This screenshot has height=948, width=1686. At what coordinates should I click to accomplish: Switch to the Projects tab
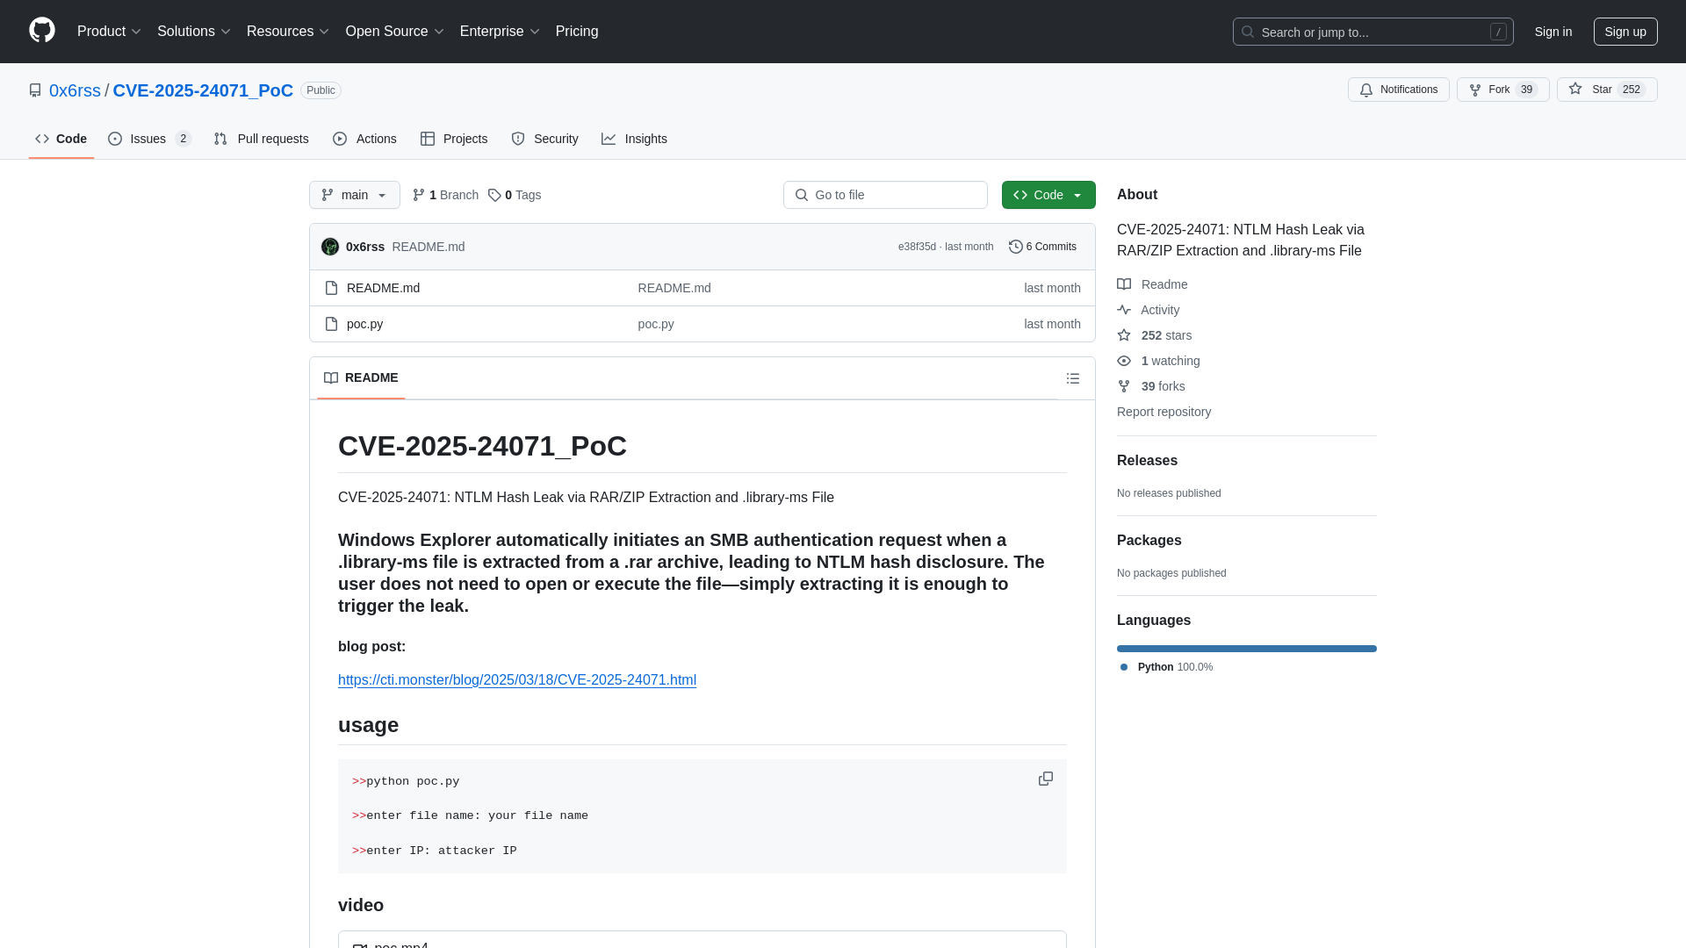pyautogui.click(x=454, y=139)
